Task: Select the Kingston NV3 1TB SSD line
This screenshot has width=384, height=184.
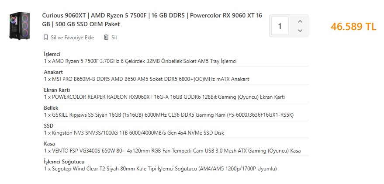Action: pos(134,133)
